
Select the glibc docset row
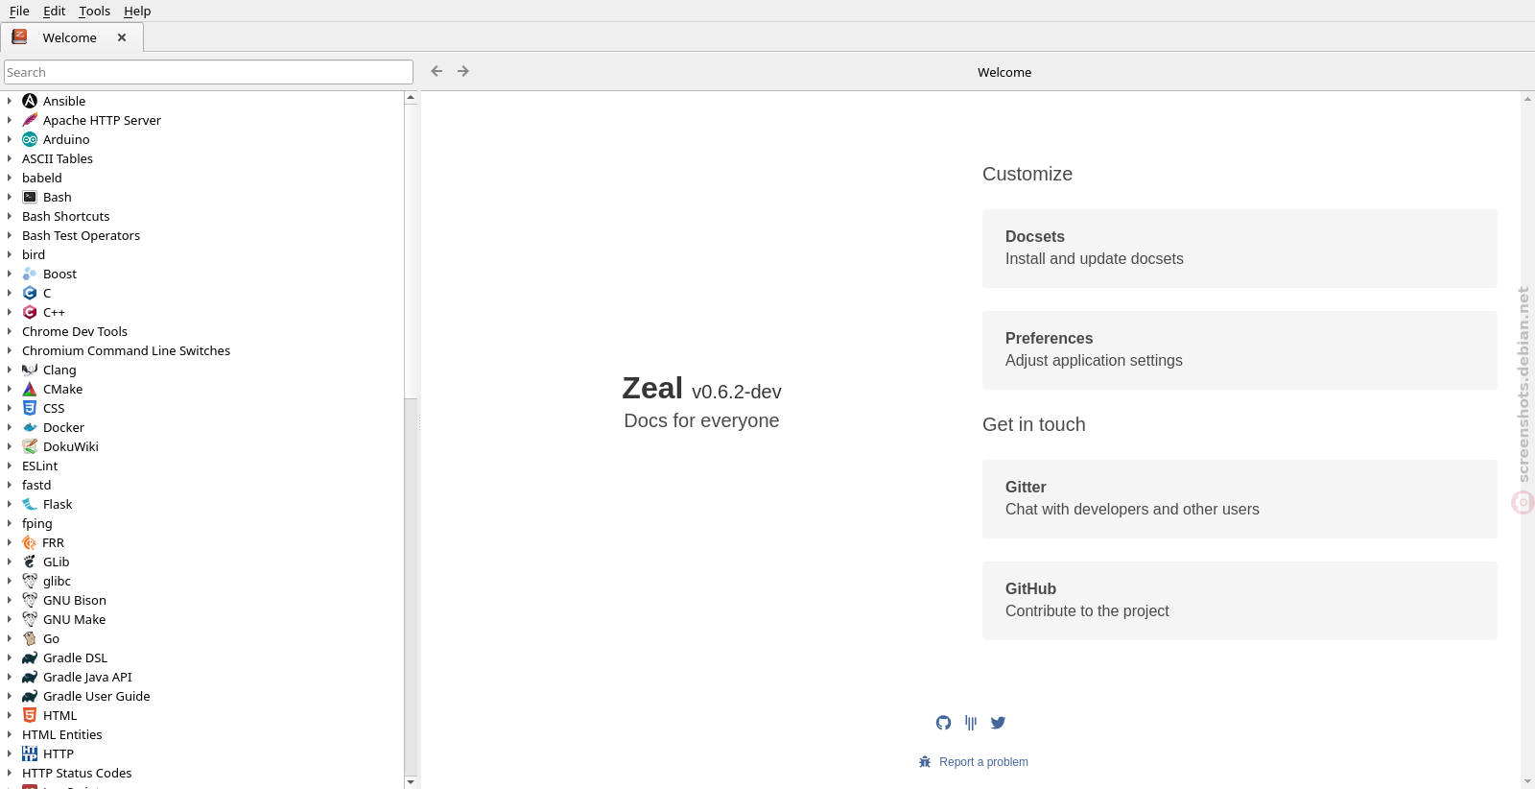[x=202, y=581]
